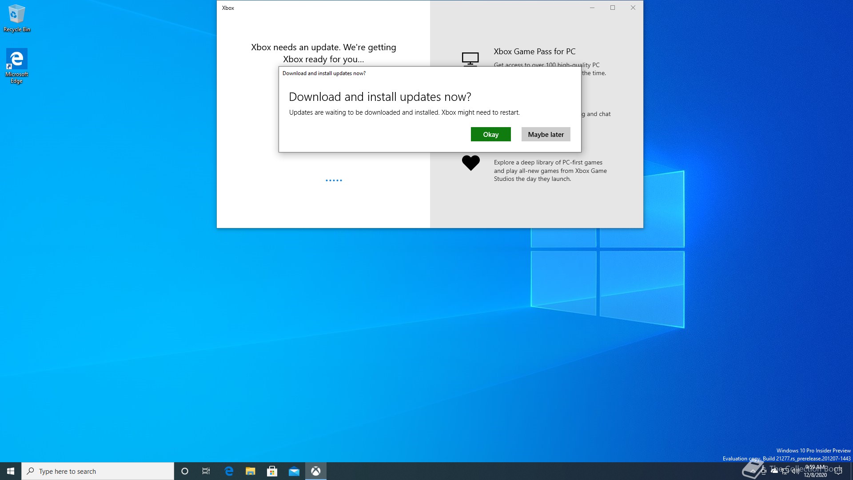Open the OneDrive cloud tray icon
This screenshot has width=853, height=480.
[774, 471]
